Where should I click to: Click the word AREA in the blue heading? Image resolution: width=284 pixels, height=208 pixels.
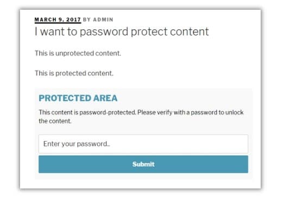(x=105, y=98)
